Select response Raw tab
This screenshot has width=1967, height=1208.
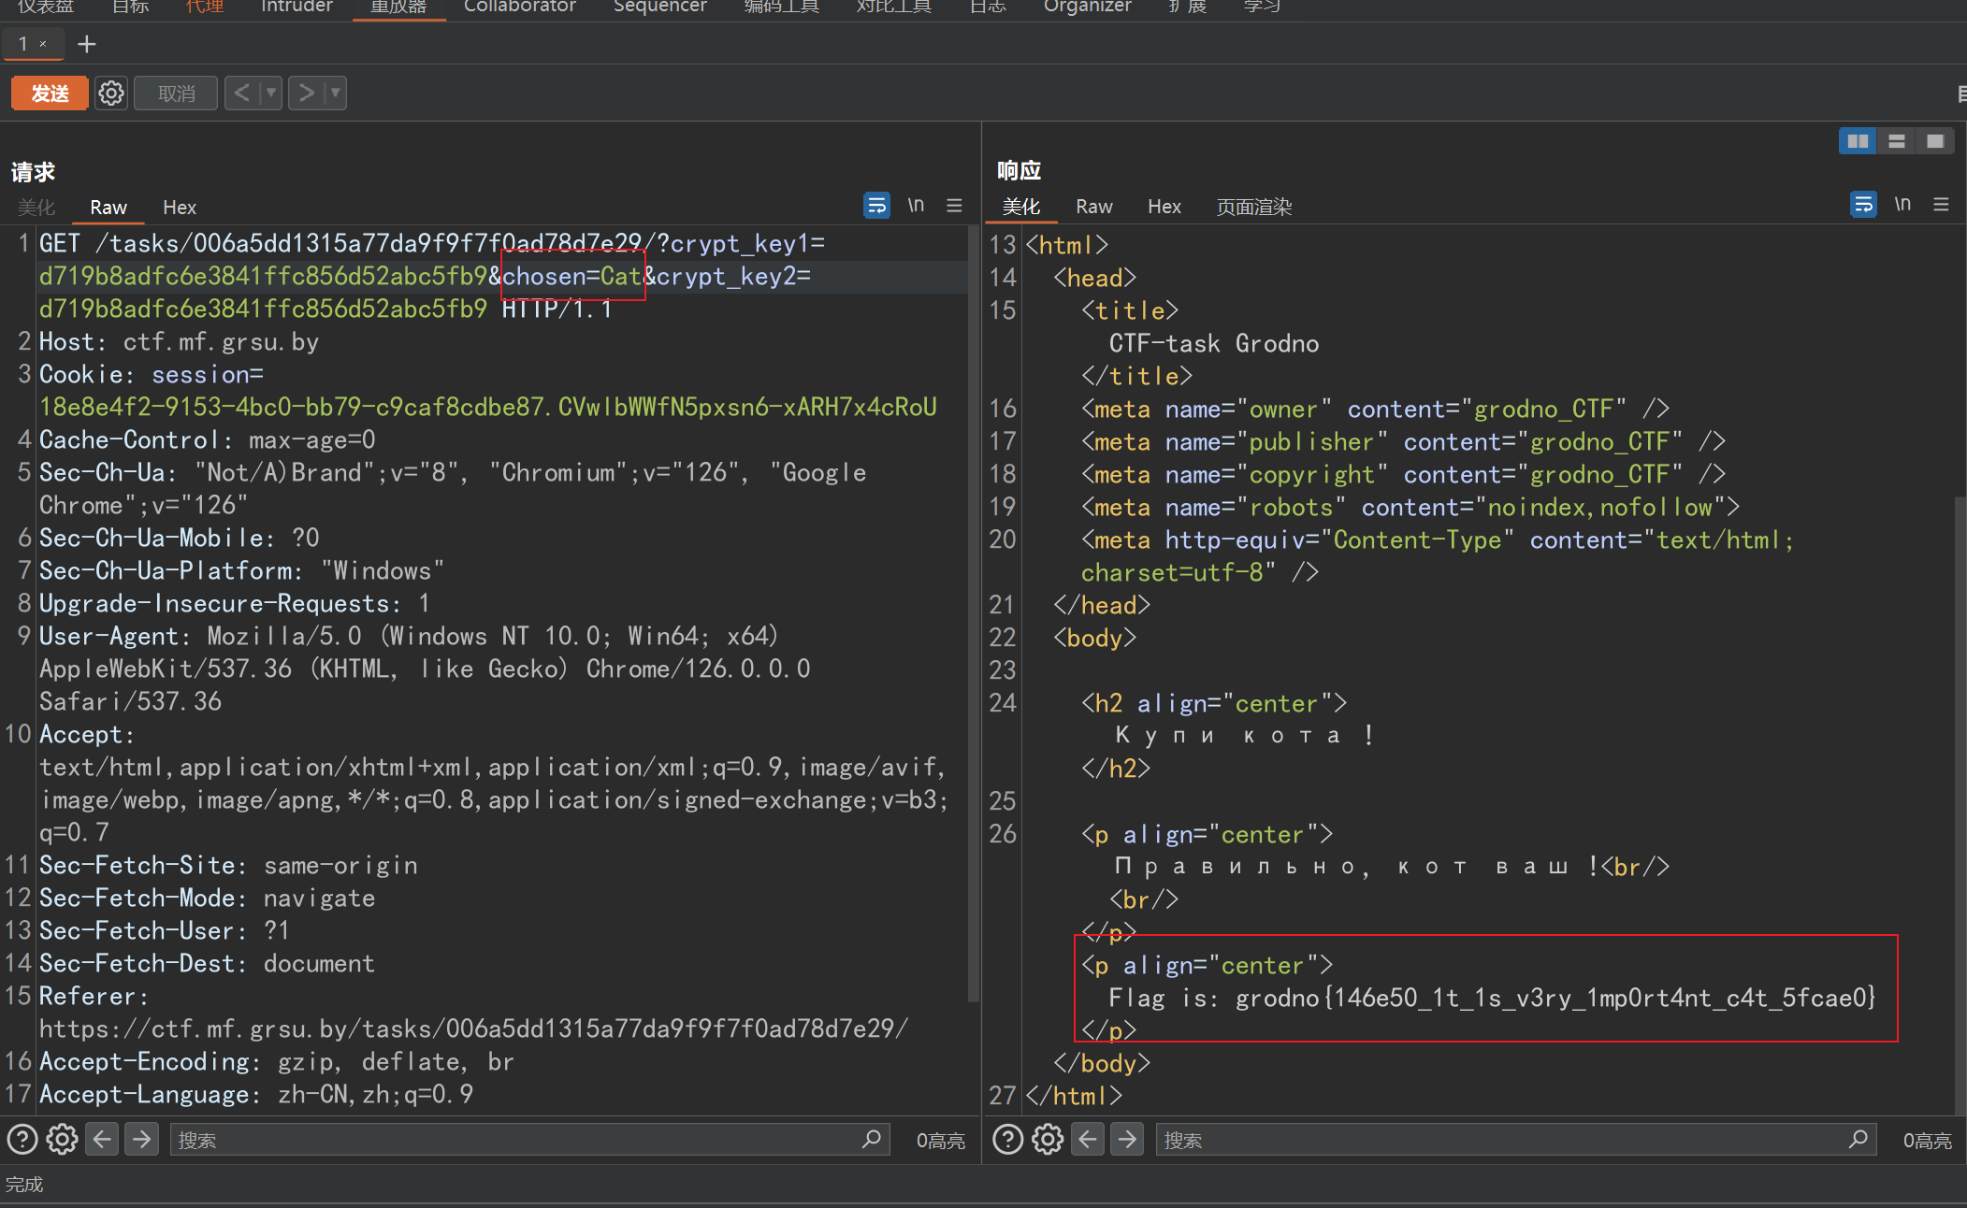pyautogui.click(x=1094, y=207)
